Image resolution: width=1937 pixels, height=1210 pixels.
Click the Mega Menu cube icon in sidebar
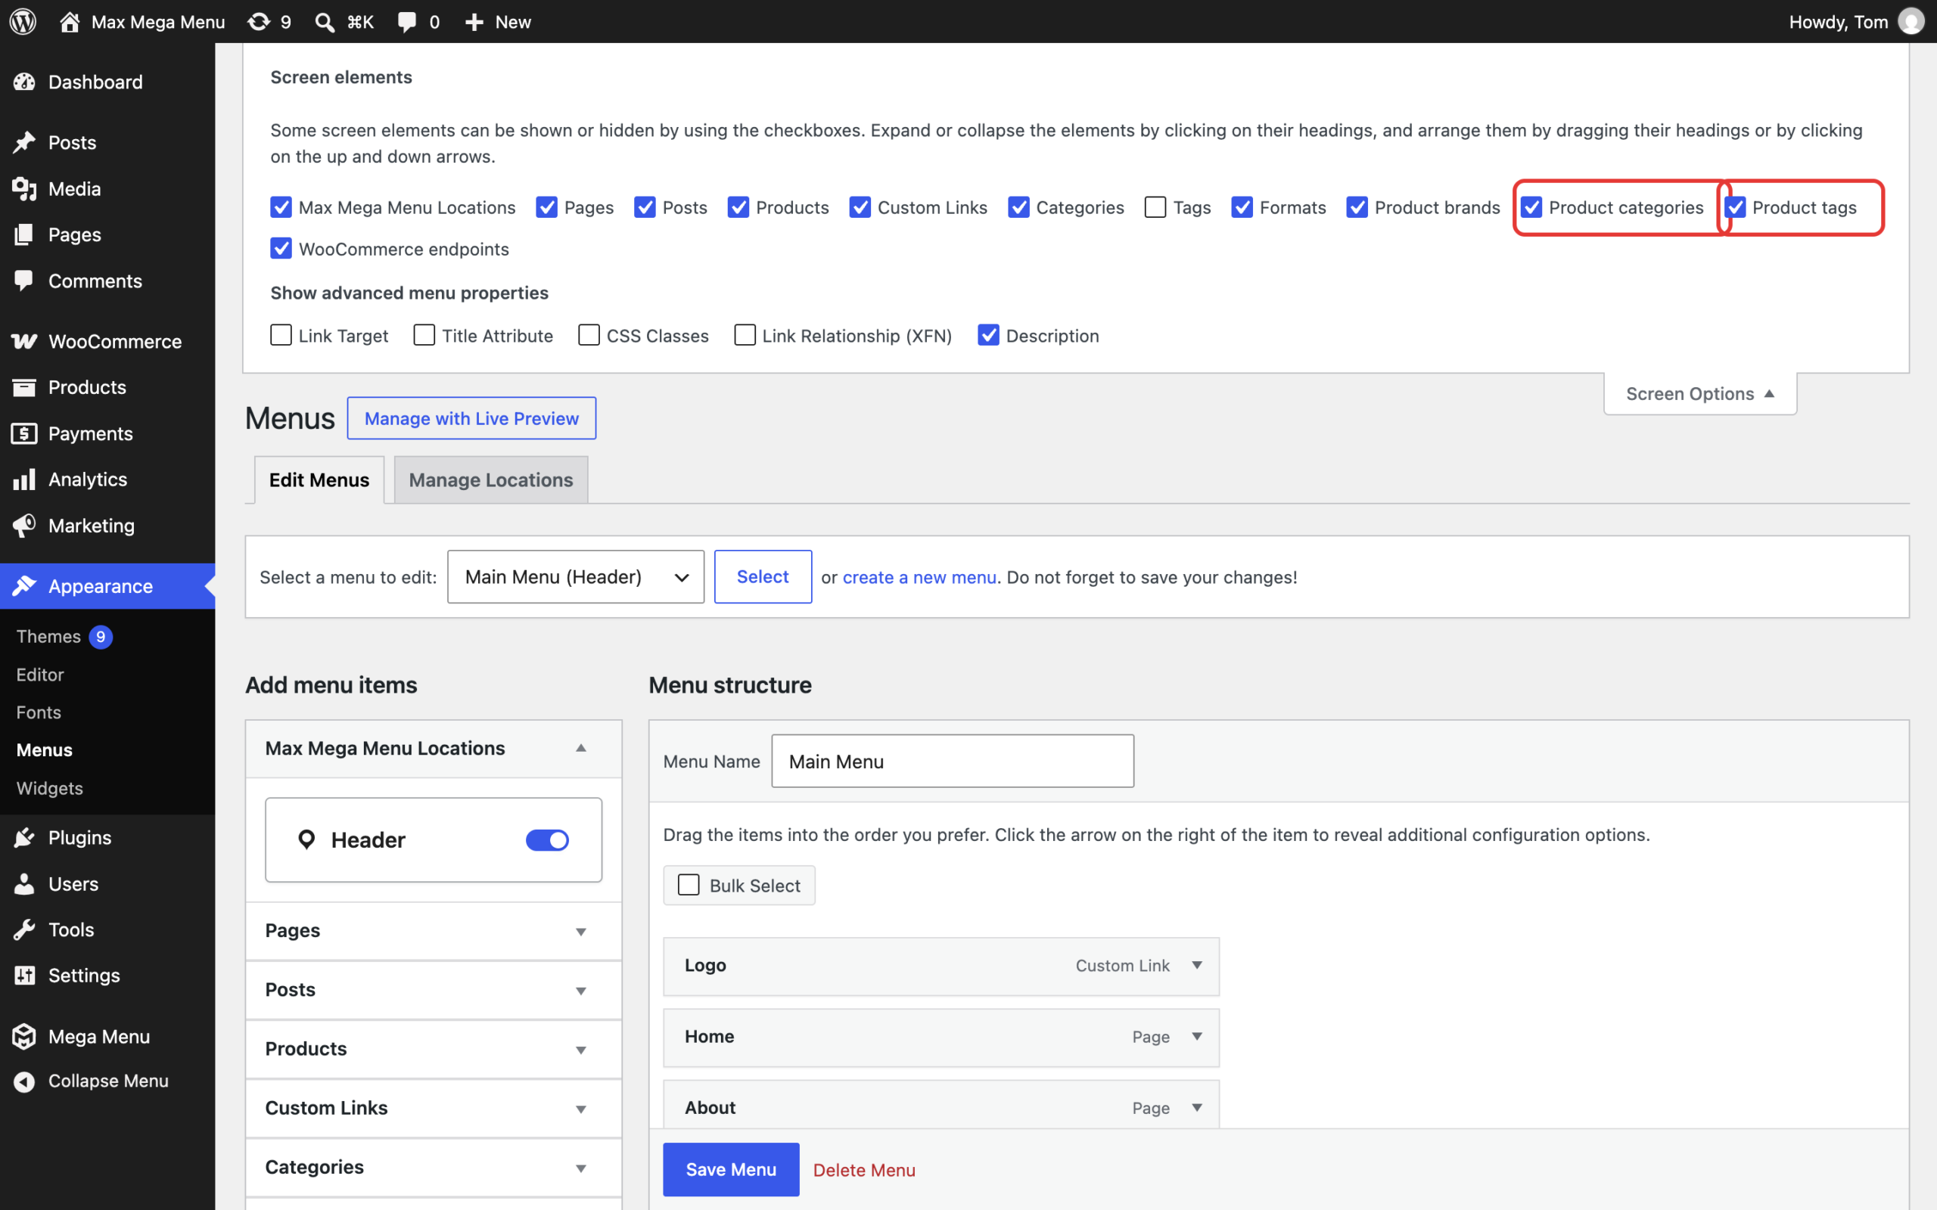click(x=24, y=1036)
